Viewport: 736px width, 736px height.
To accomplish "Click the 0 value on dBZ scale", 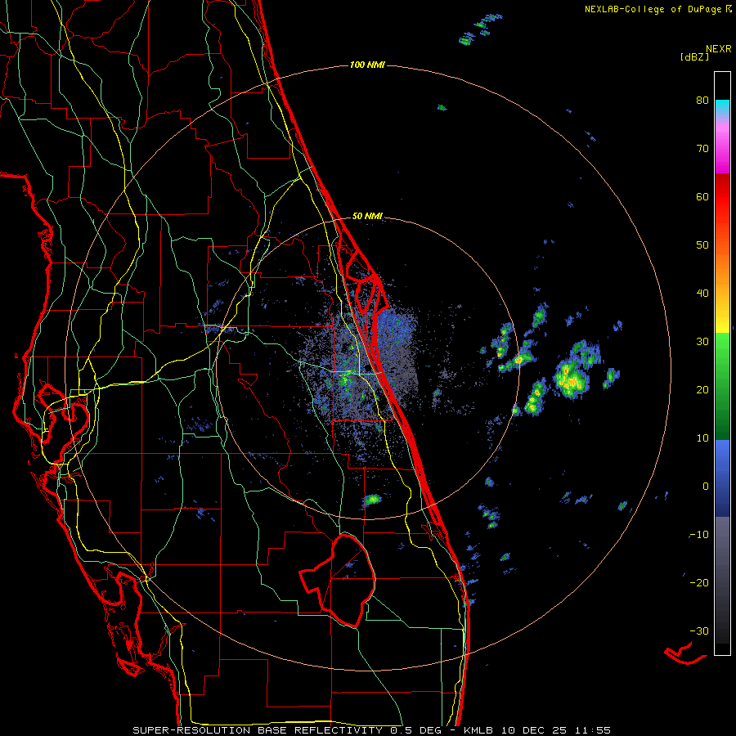I will coord(706,487).
